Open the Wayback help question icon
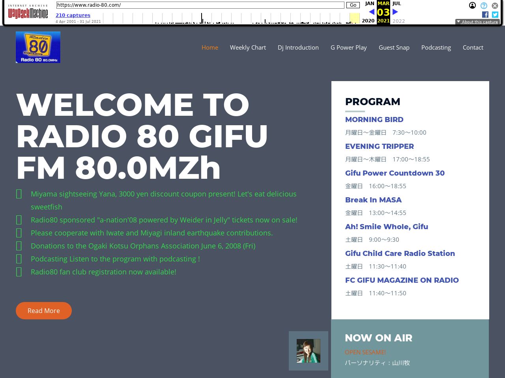 point(484,6)
